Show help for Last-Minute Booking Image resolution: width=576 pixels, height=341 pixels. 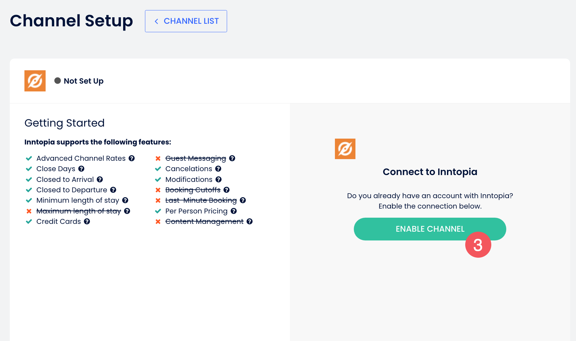pos(243,200)
